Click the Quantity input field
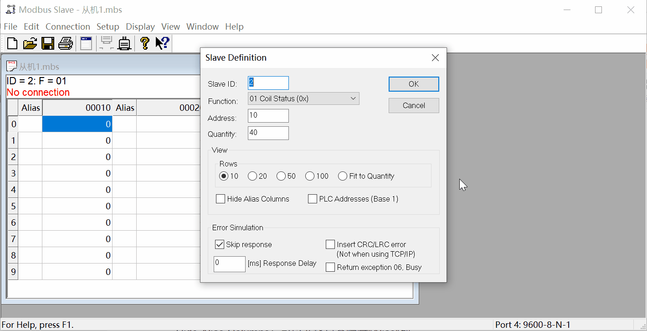The height and width of the screenshot is (331, 647). click(268, 133)
